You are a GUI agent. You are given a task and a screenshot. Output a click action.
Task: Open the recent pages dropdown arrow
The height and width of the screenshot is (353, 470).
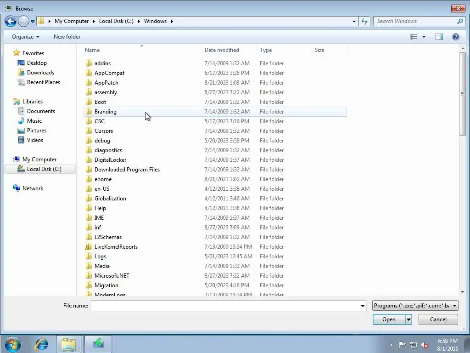[33, 22]
